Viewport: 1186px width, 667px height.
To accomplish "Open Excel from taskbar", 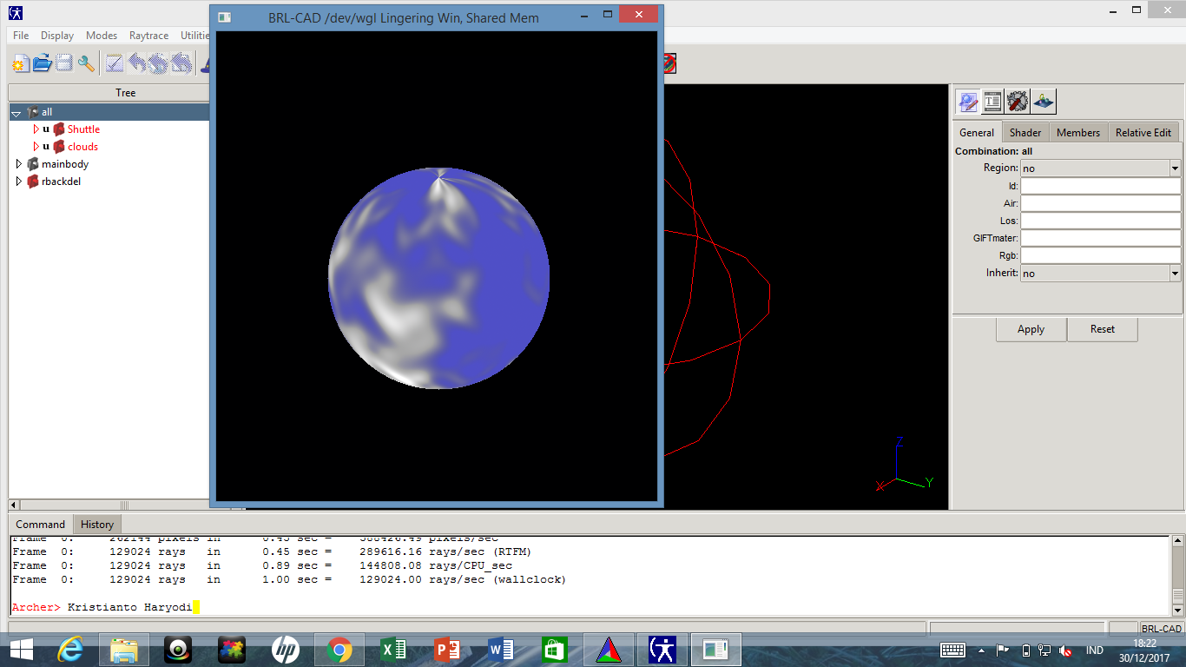I will (393, 650).
